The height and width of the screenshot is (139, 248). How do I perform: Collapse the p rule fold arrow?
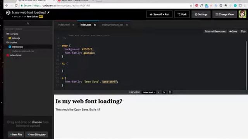click(60, 78)
